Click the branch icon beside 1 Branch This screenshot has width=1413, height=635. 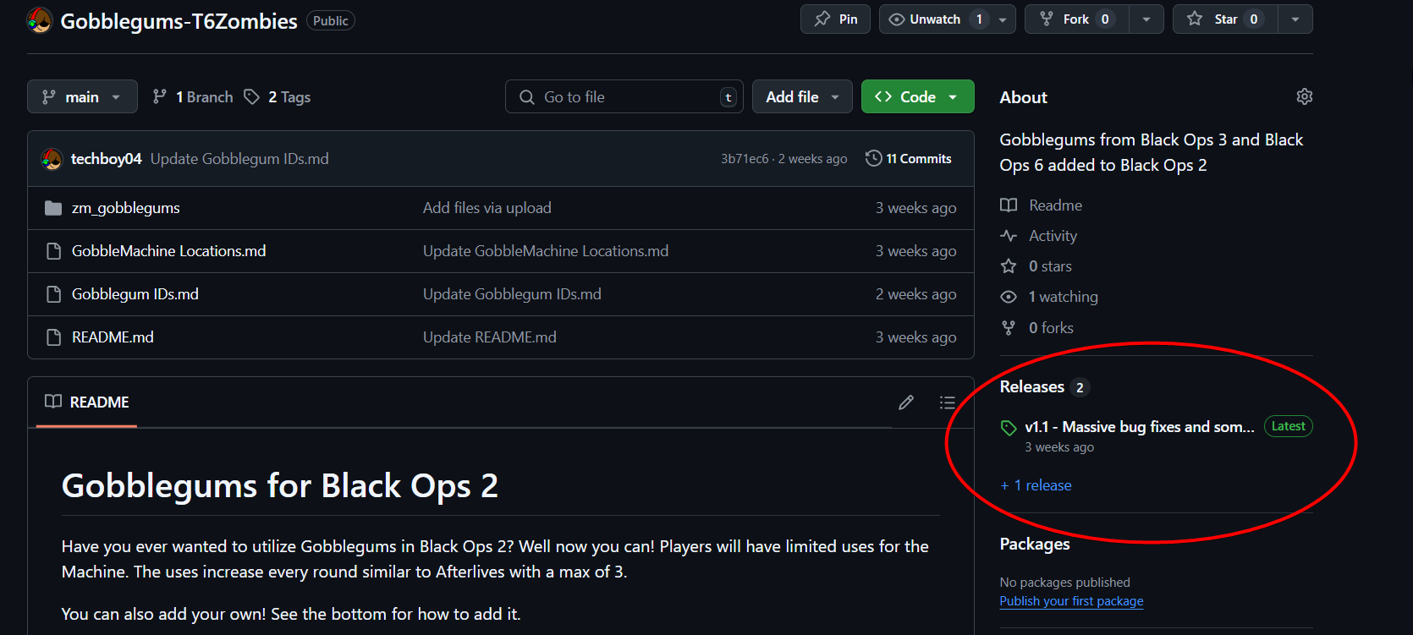pos(159,97)
